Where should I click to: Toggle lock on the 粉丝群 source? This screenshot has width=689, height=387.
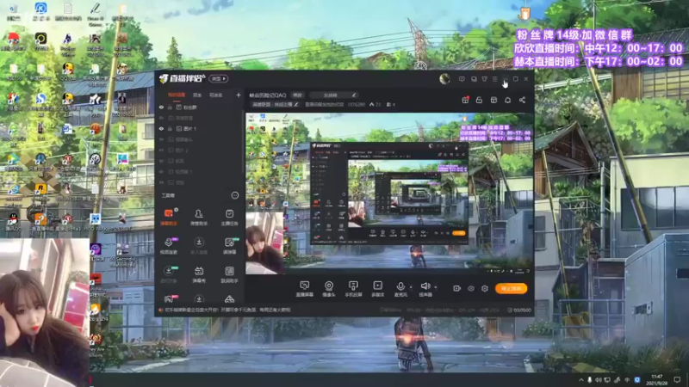(170, 107)
